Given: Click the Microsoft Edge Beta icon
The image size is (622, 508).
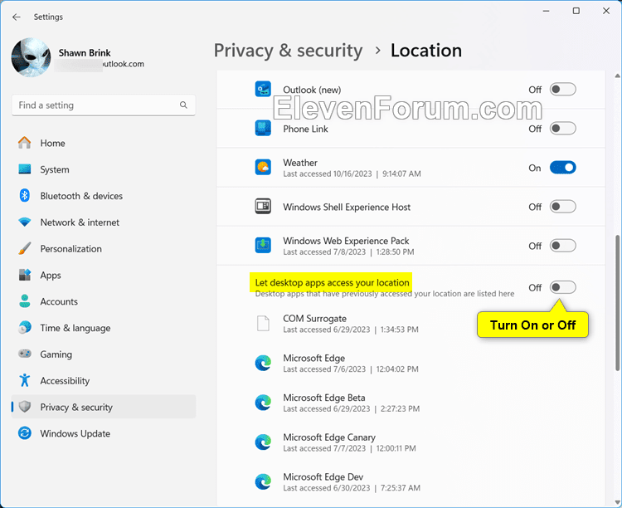Looking at the screenshot, I should (263, 403).
